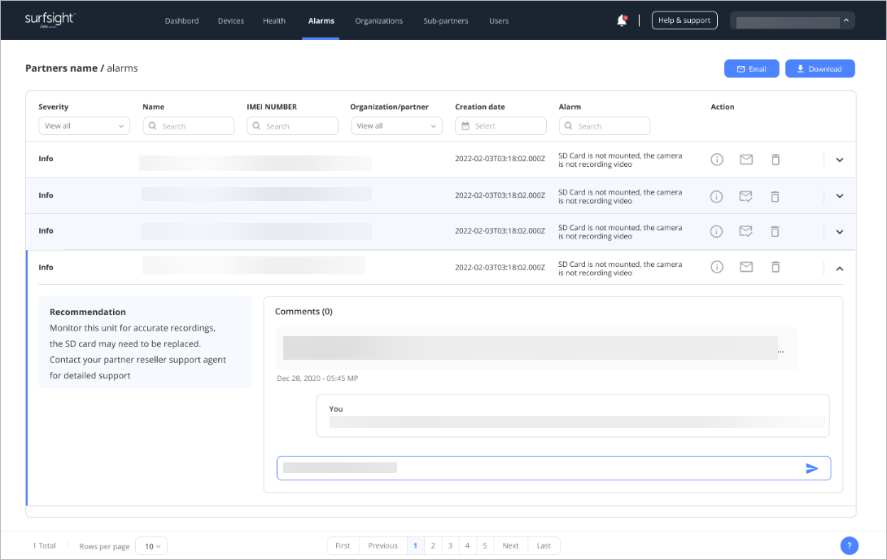View info for the second alarm row
Image resolution: width=887 pixels, height=560 pixels.
coord(716,196)
